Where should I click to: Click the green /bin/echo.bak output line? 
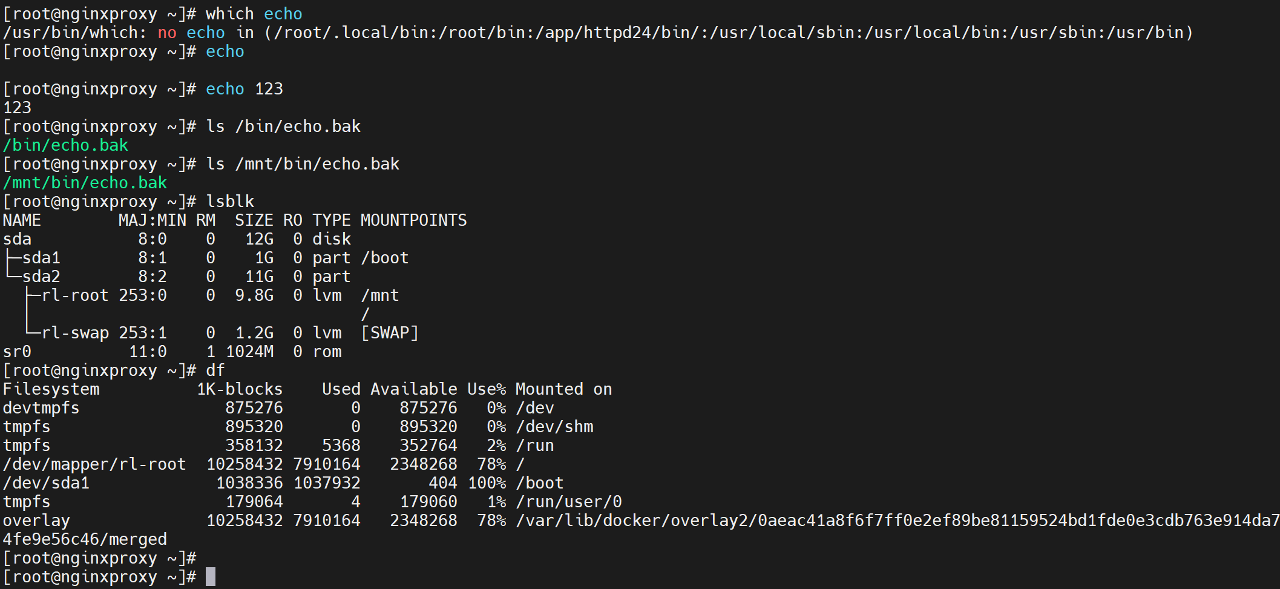(x=65, y=145)
